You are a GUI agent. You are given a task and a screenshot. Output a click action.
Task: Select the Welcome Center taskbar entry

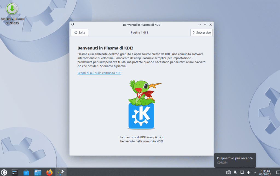point(61,172)
